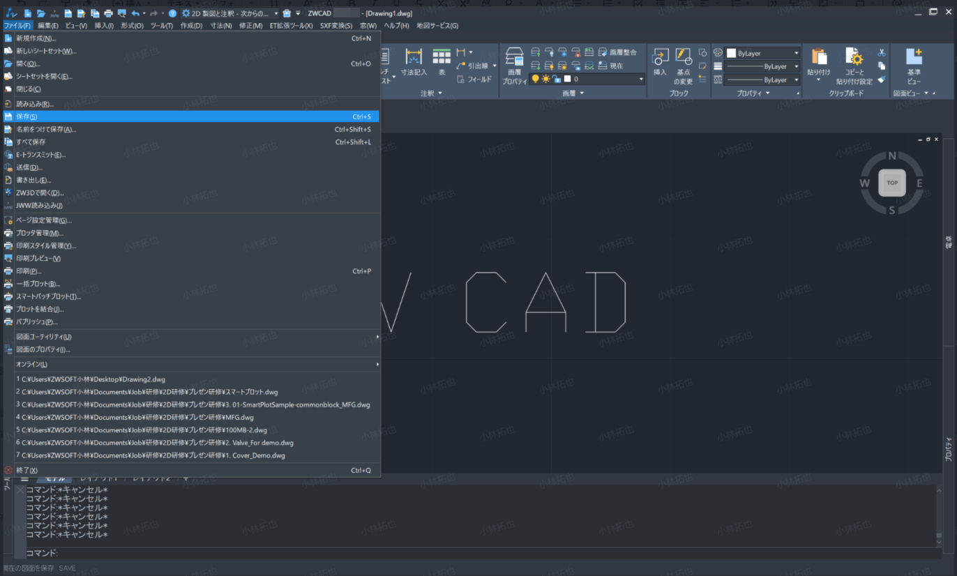Click the match properties brush icon in clipboard panel

(882, 79)
